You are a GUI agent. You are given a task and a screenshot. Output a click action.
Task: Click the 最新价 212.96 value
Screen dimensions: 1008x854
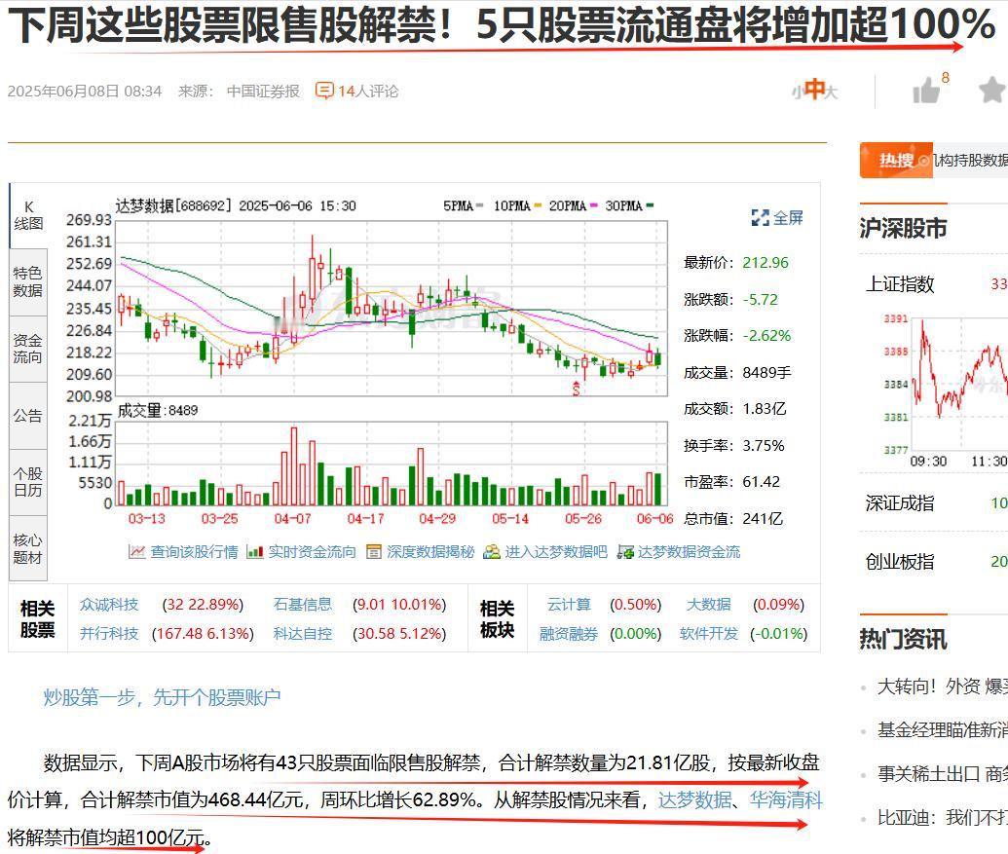(765, 263)
